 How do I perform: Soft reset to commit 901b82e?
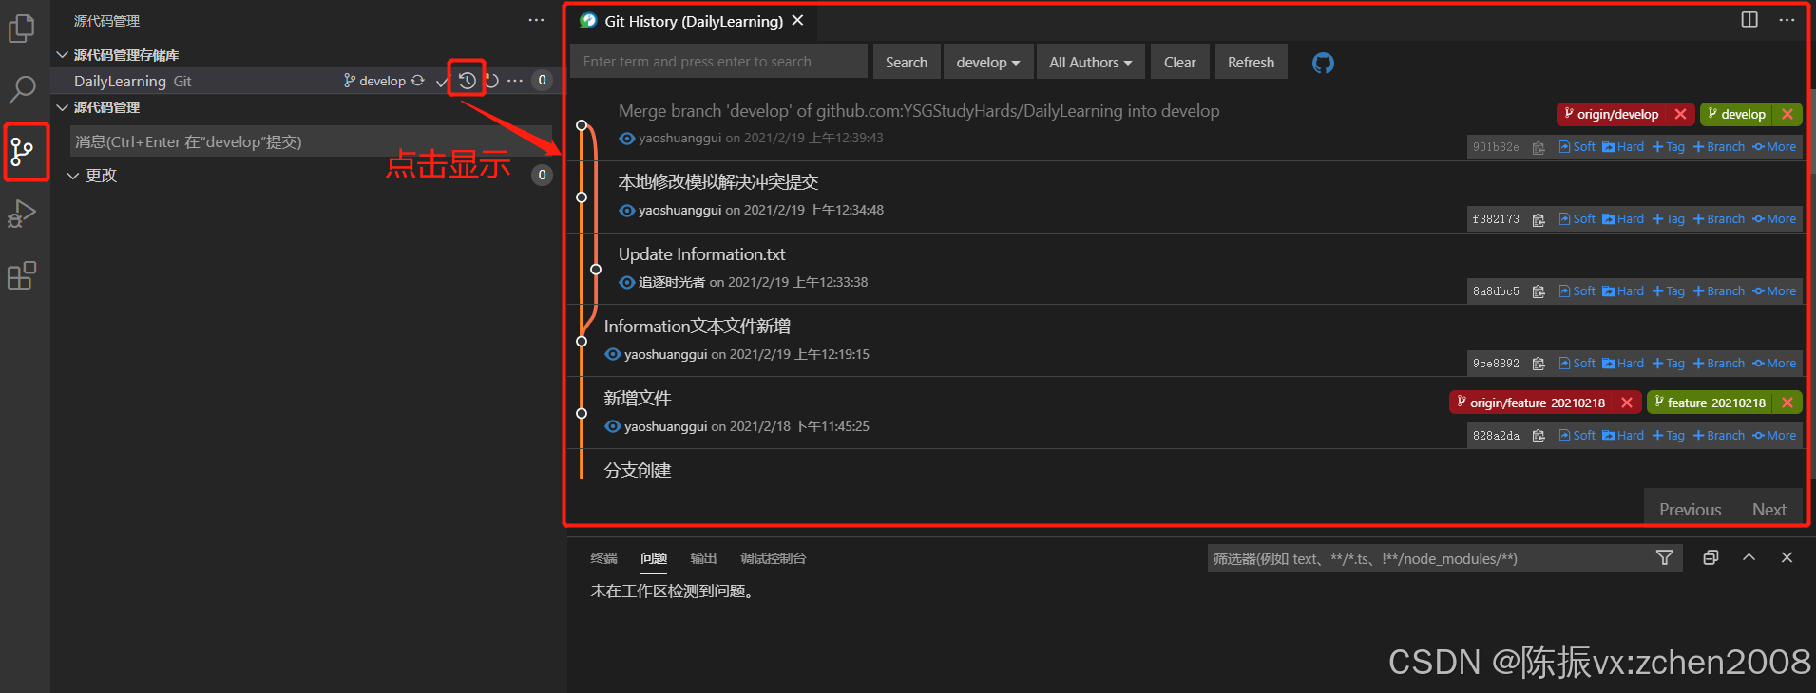pyautogui.click(x=1577, y=147)
